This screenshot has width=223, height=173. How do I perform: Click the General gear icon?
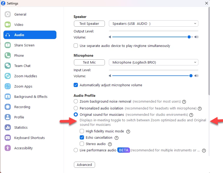(7, 14)
